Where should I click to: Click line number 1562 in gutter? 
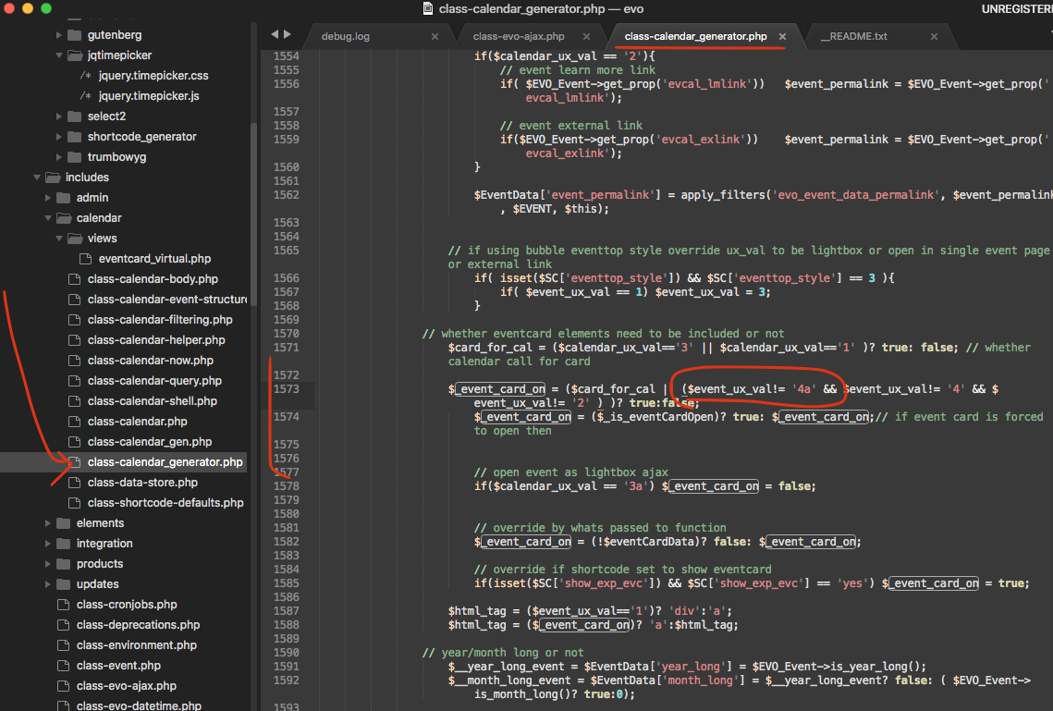point(286,195)
